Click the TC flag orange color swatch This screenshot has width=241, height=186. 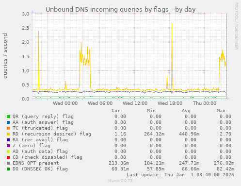click(8, 128)
